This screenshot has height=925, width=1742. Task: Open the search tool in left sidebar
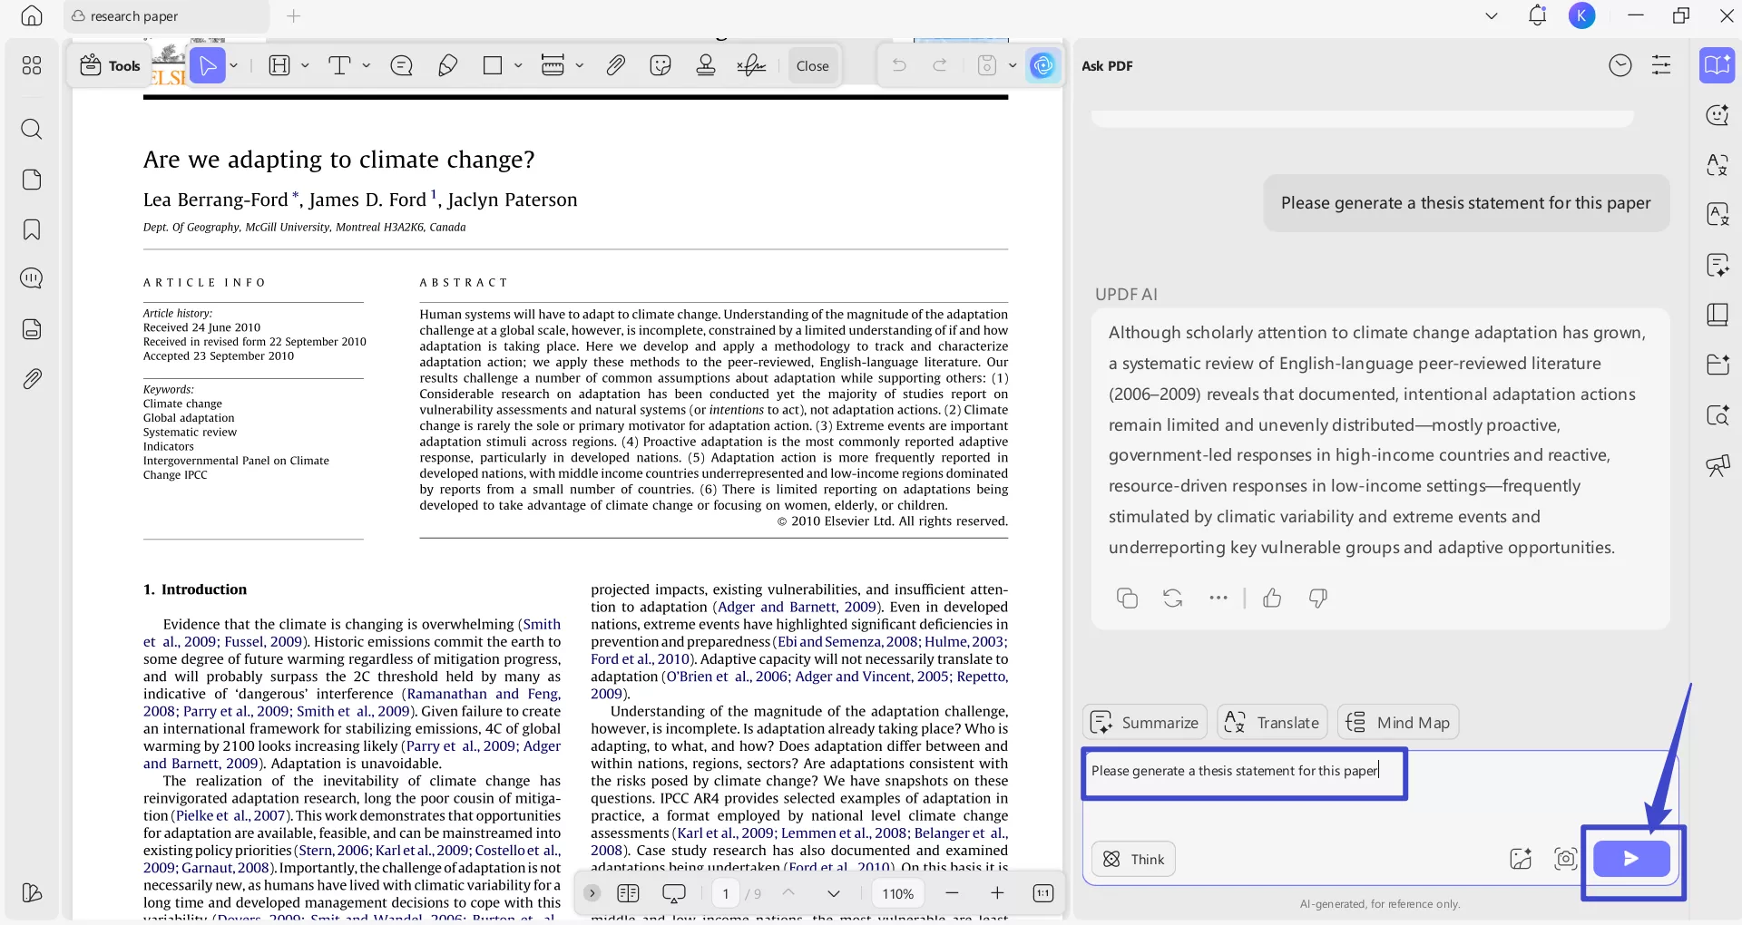[33, 130]
